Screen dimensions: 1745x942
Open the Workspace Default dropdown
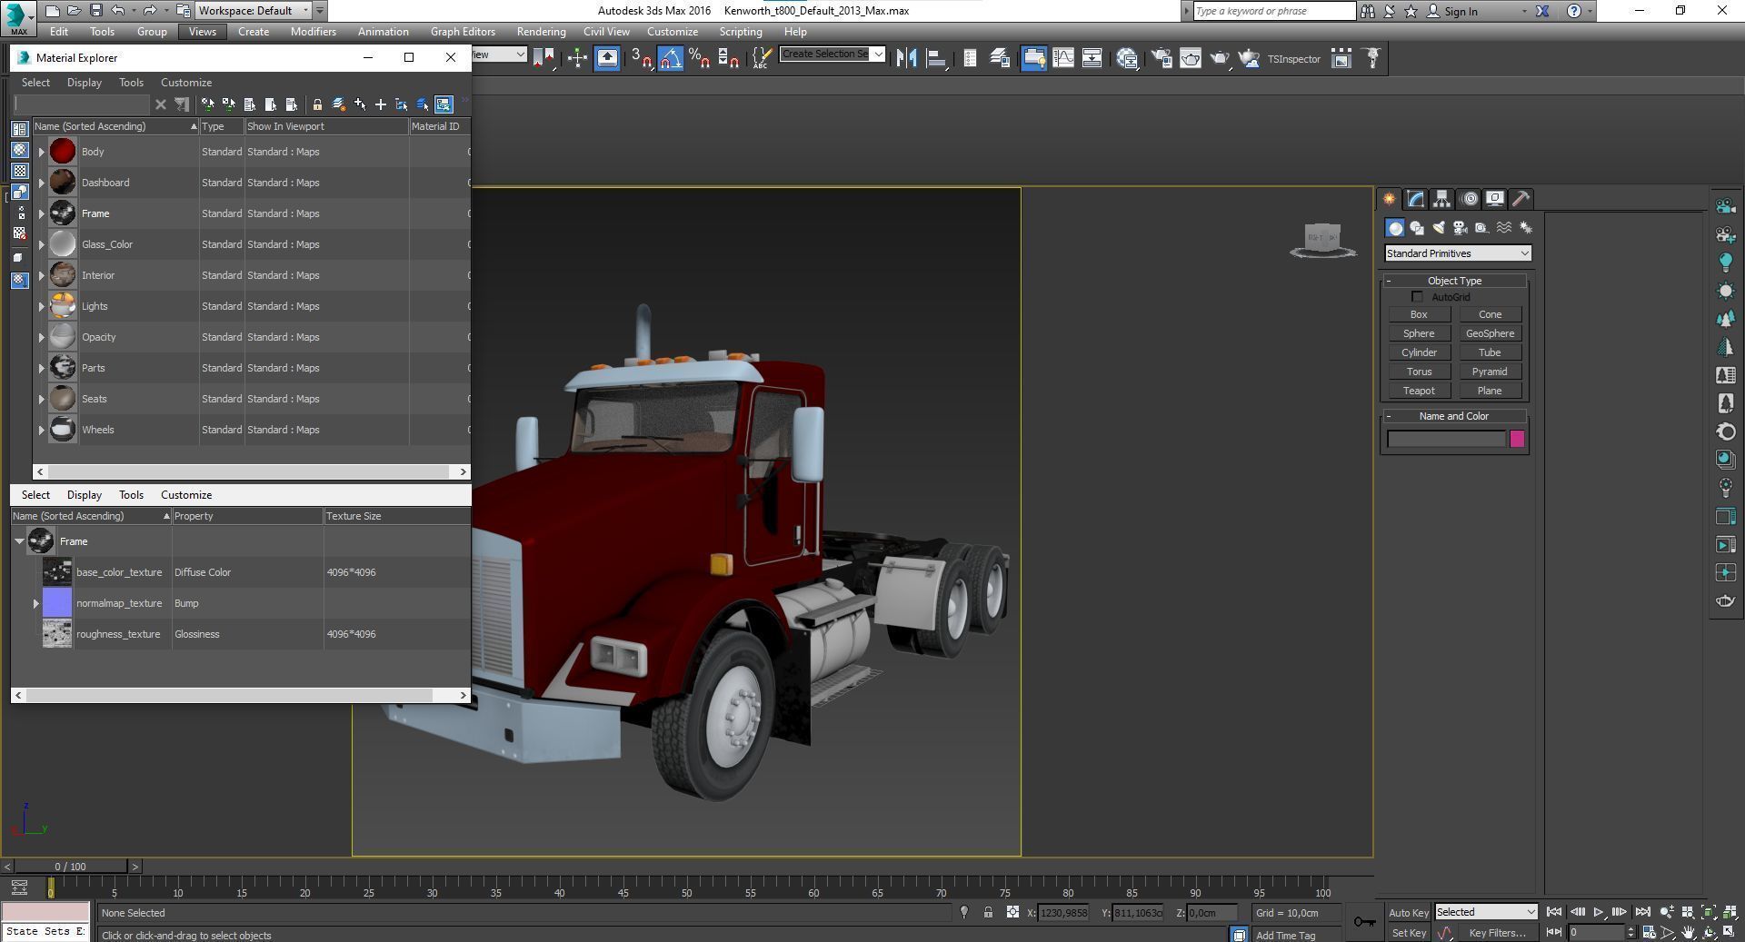(254, 11)
